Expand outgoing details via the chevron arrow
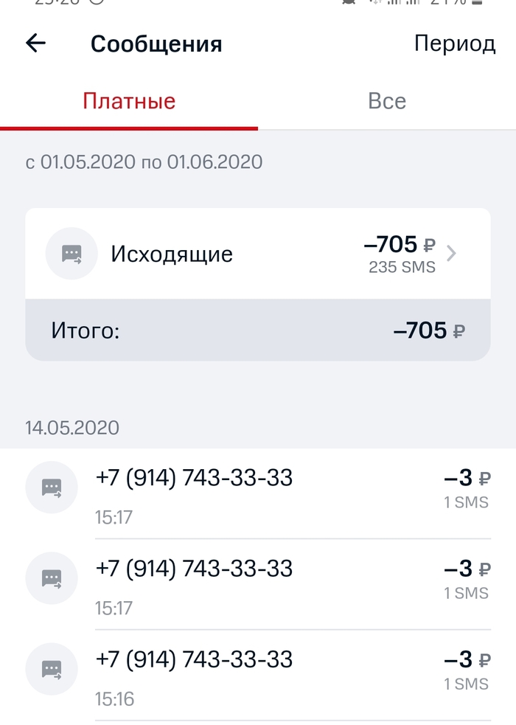The height and width of the screenshot is (725, 516). tap(452, 254)
